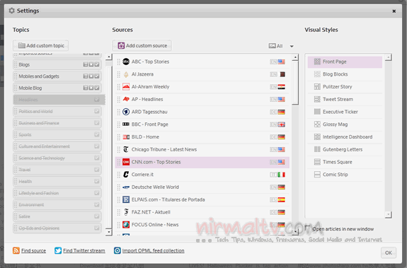The height and width of the screenshot is (268, 407).
Task: Select the Executive Ticker visual style
Action: coord(345,112)
